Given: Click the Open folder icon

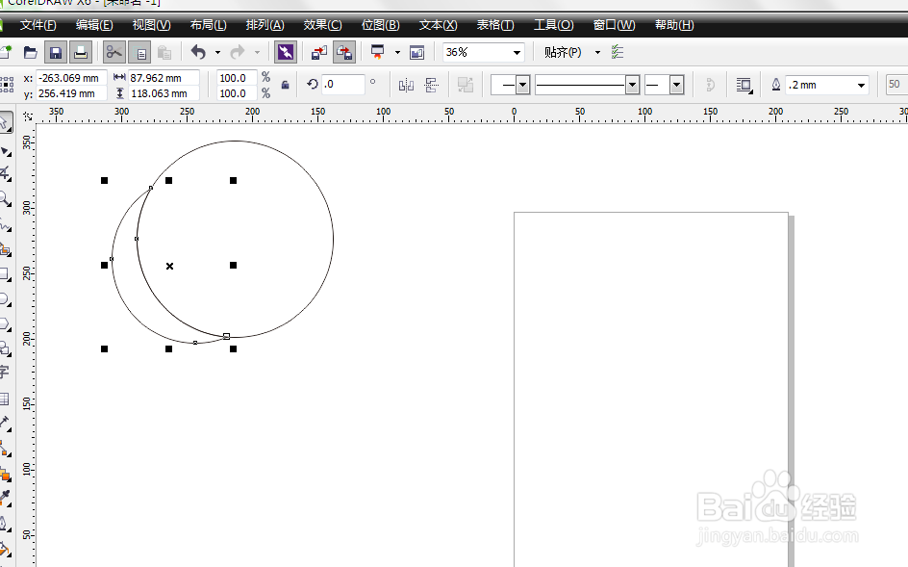Looking at the screenshot, I should (x=30, y=53).
